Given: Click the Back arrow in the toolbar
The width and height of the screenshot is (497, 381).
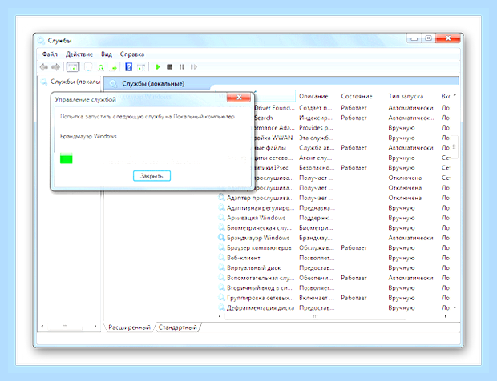Looking at the screenshot, I should 44,67.
